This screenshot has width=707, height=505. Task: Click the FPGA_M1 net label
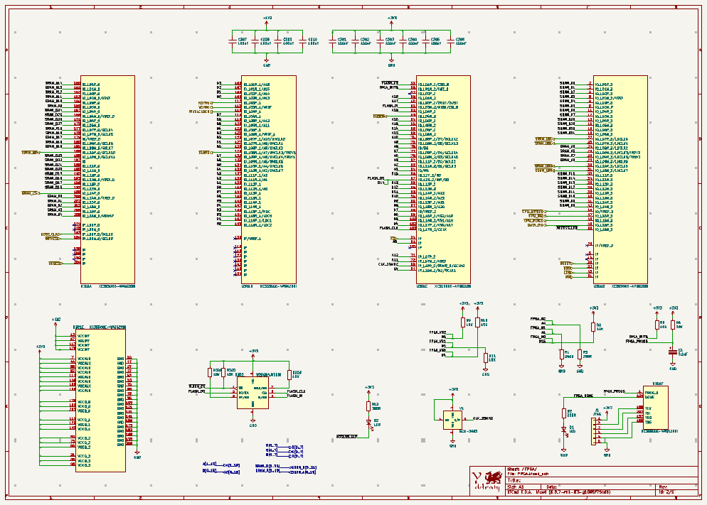[538, 327]
